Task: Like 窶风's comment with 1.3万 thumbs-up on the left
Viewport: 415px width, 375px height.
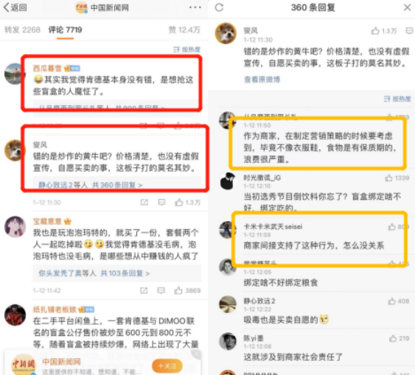Action: click(187, 203)
